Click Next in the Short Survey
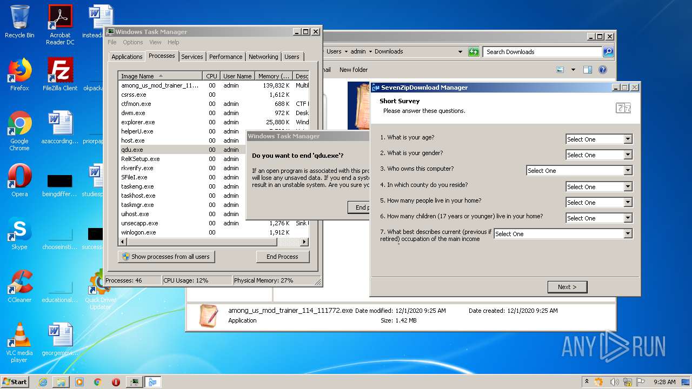Viewport: 692px width, 389px height. pos(567,287)
